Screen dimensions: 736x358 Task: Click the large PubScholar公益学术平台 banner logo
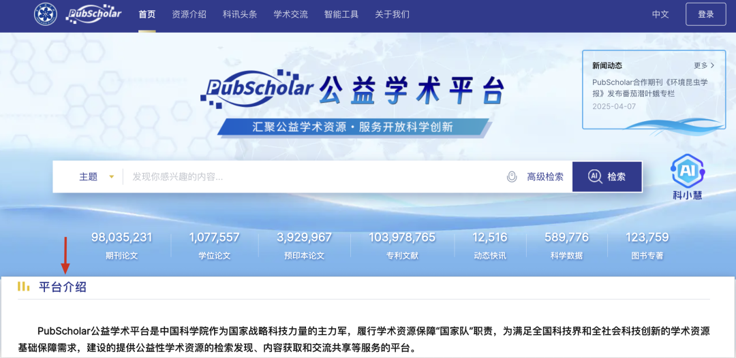(x=352, y=88)
